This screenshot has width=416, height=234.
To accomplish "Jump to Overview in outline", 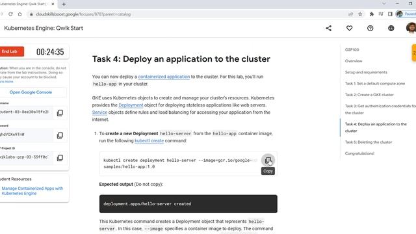I will coord(354,60).
